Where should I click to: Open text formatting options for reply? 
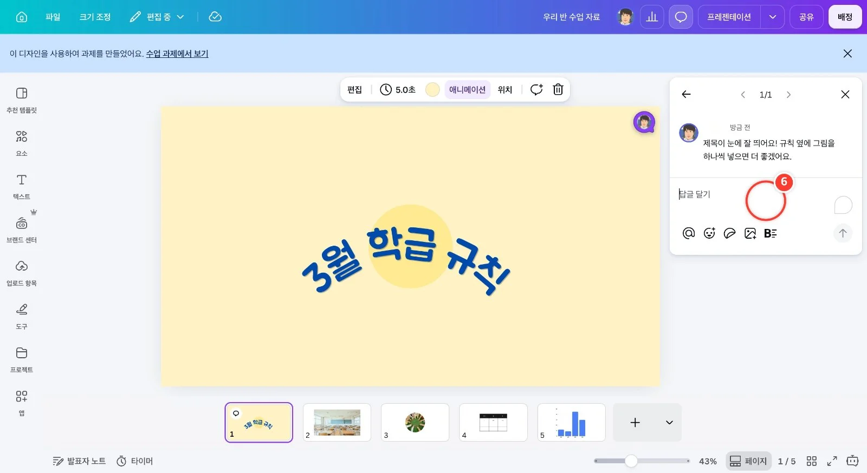(x=771, y=233)
